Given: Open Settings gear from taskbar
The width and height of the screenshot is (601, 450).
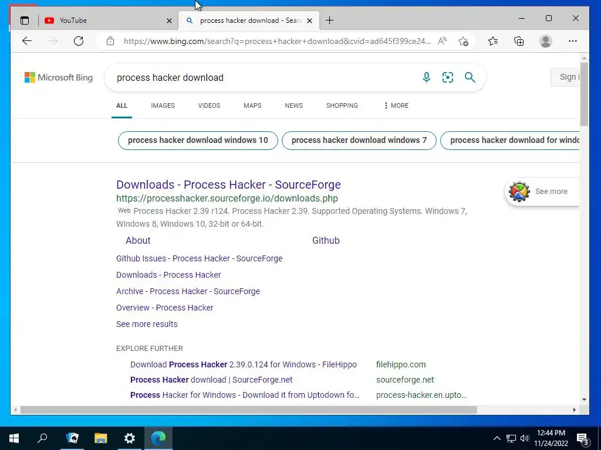Looking at the screenshot, I should [x=130, y=438].
